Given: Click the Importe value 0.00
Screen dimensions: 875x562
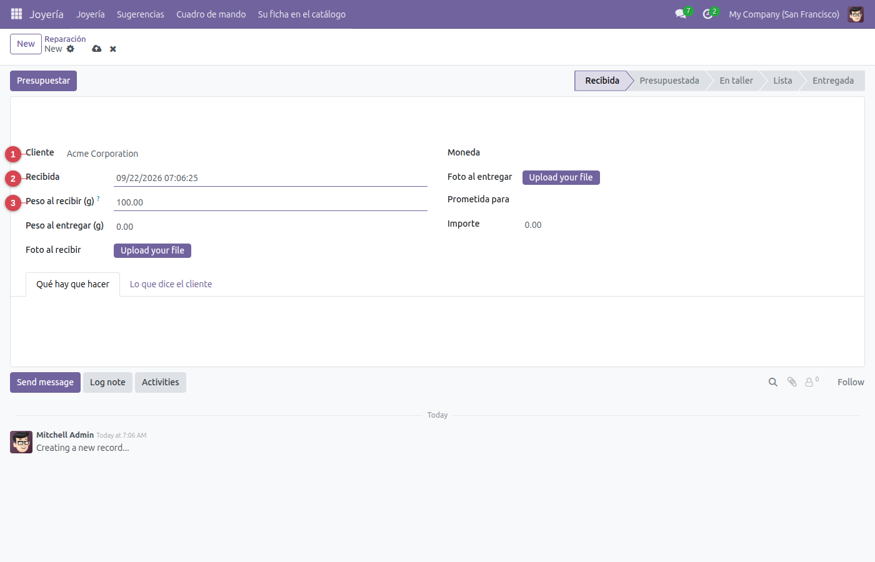Looking at the screenshot, I should coord(533,225).
